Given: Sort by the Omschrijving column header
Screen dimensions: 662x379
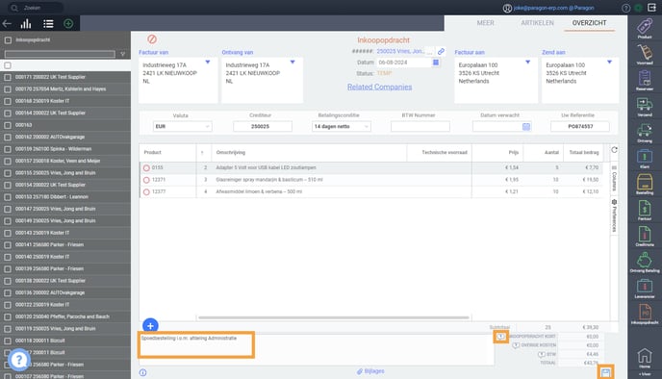Looking at the screenshot, I should tap(231, 152).
